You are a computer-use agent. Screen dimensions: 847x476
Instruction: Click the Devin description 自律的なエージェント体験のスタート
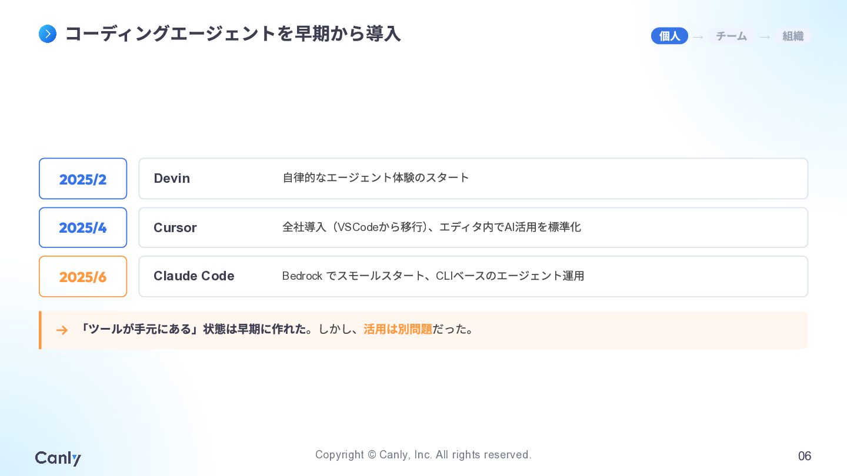tap(376, 177)
